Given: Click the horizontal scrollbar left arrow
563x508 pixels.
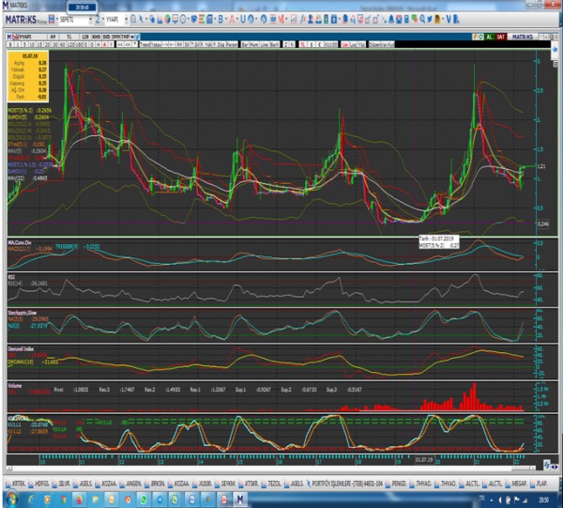Looking at the screenshot, I should (x=9, y=469).
